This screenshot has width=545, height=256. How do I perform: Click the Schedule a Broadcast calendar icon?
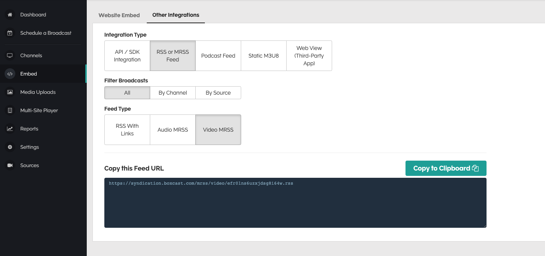tap(10, 33)
